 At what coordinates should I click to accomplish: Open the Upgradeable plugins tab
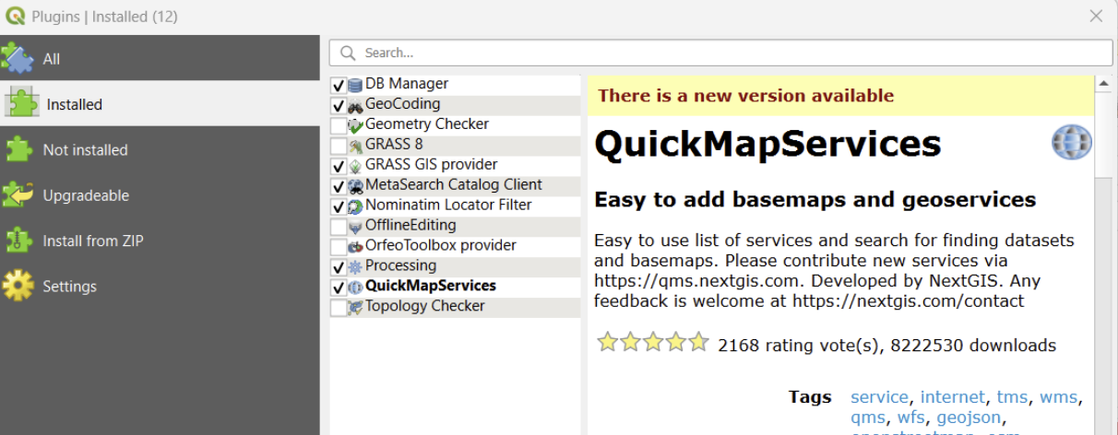pyautogui.click(x=85, y=195)
